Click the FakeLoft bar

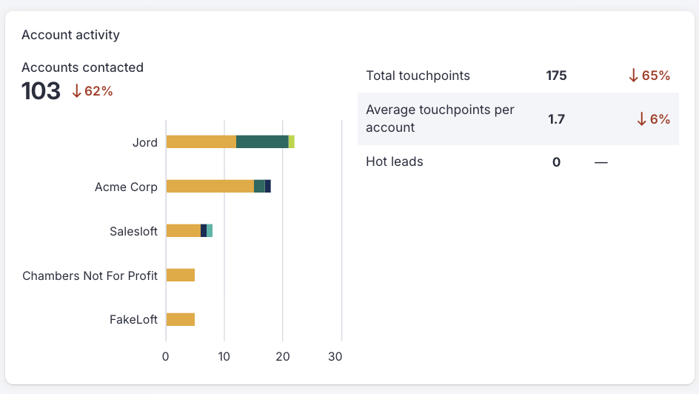181,319
